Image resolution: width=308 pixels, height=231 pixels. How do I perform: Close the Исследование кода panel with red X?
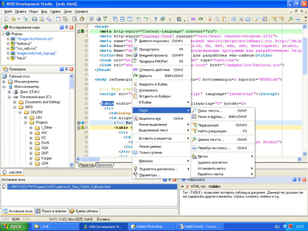tap(71, 27)
